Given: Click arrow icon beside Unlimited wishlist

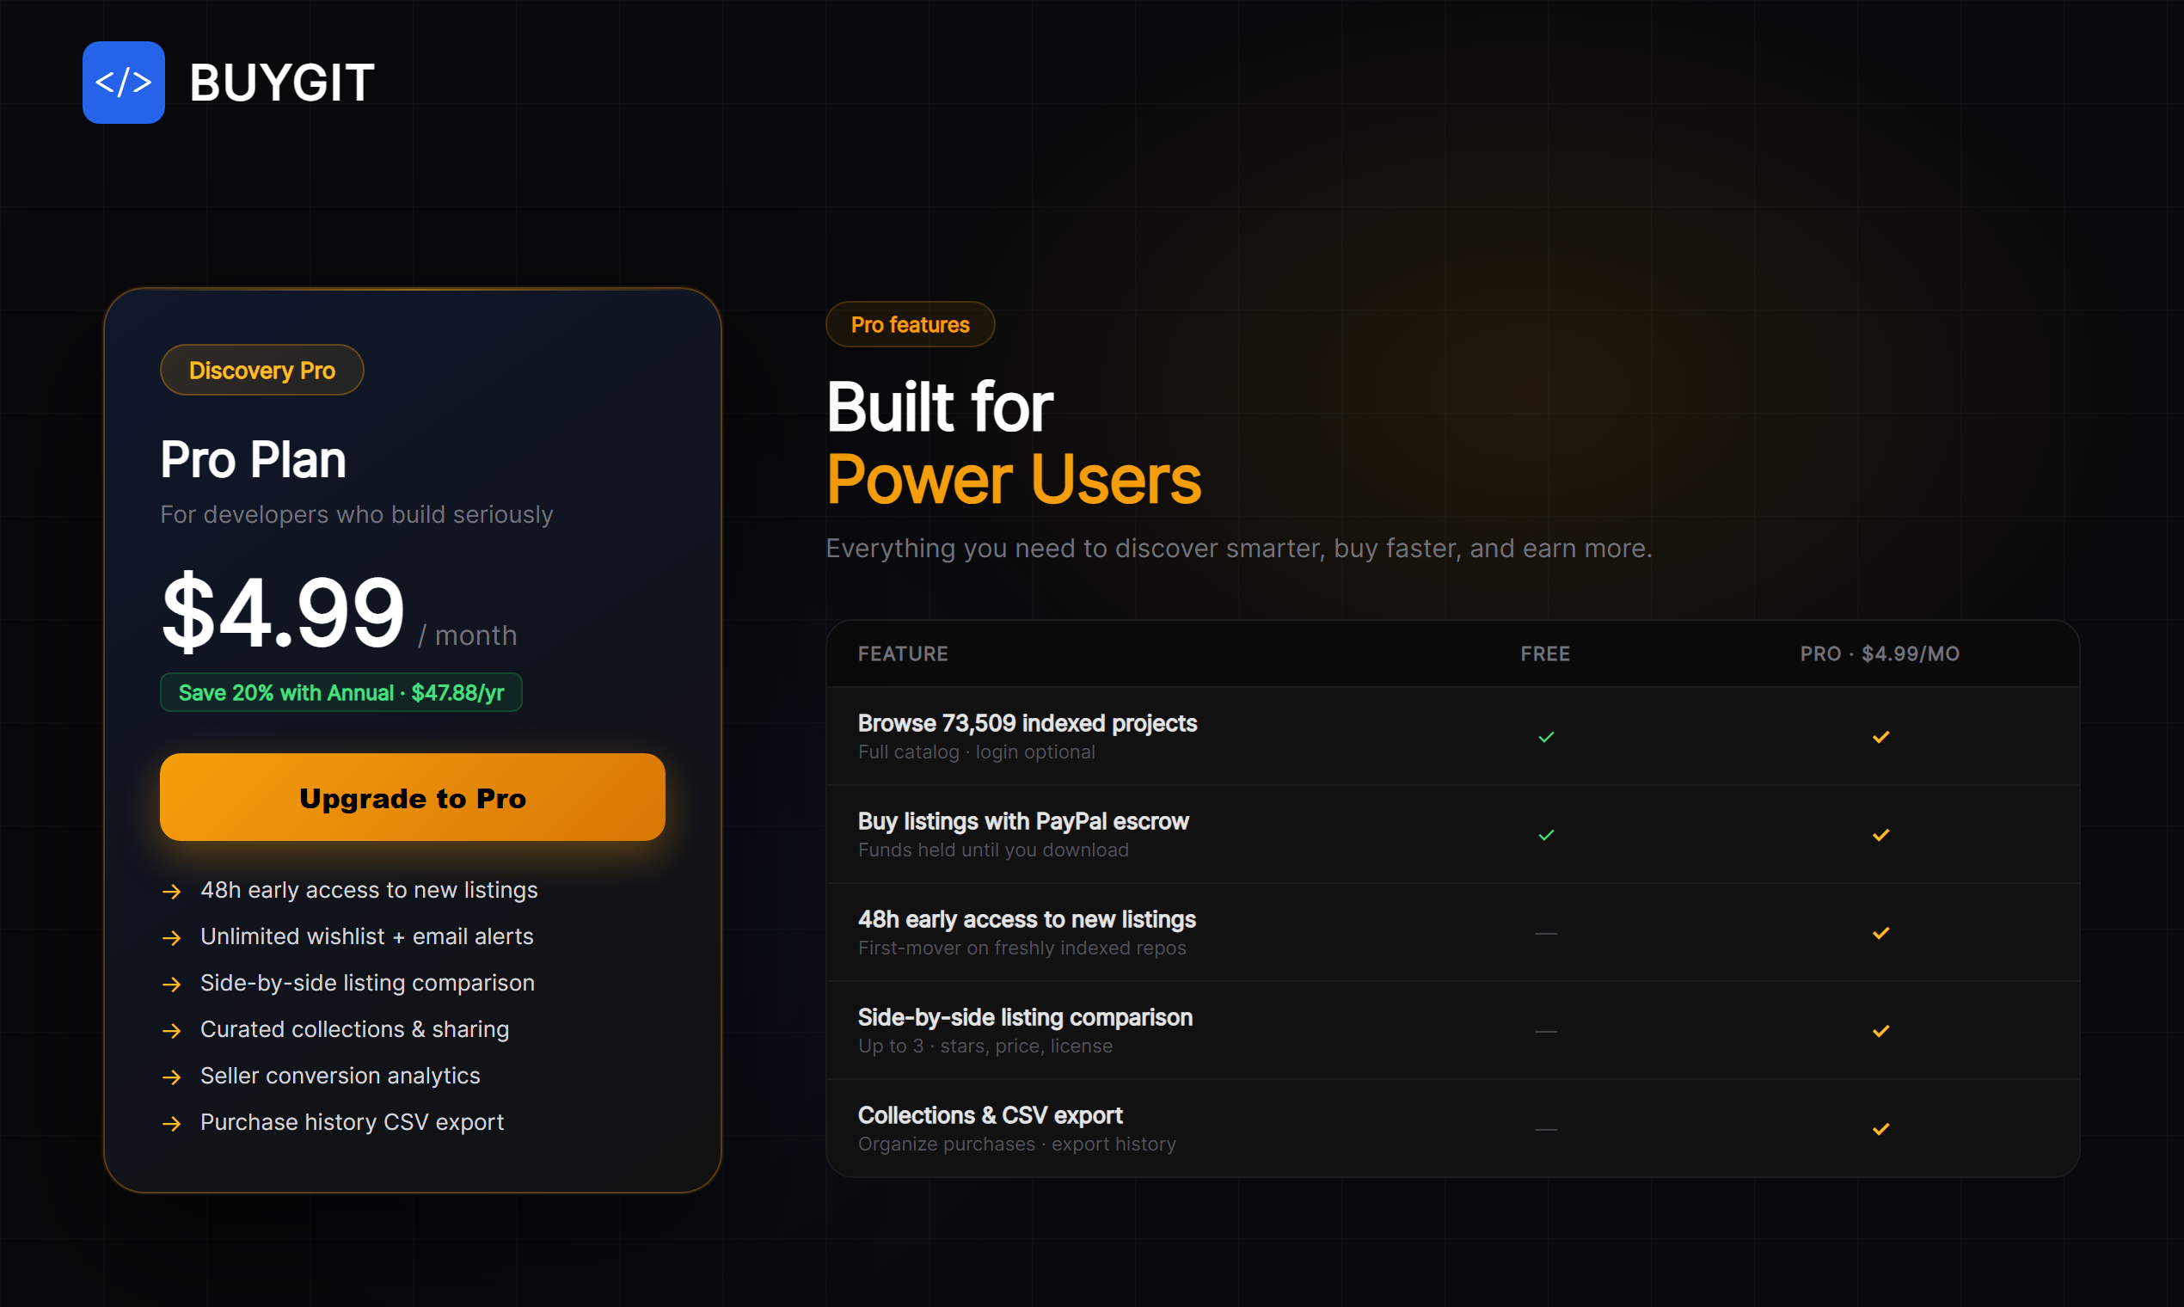Looking at the screenshot, I should 172,938.
